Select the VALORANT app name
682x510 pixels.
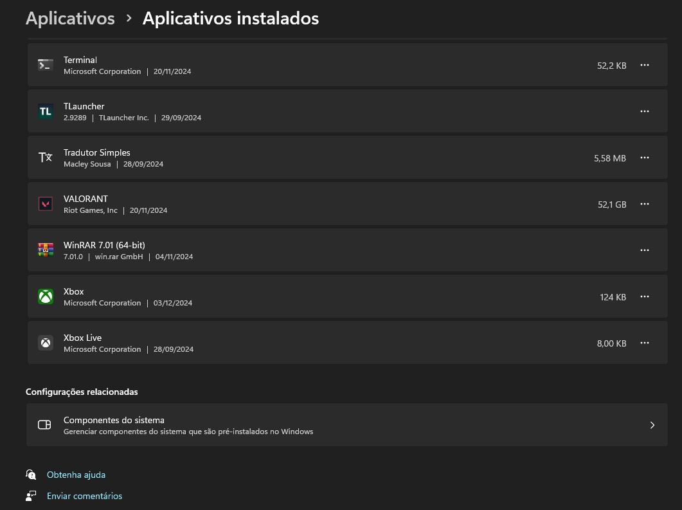tap(85, 199)
